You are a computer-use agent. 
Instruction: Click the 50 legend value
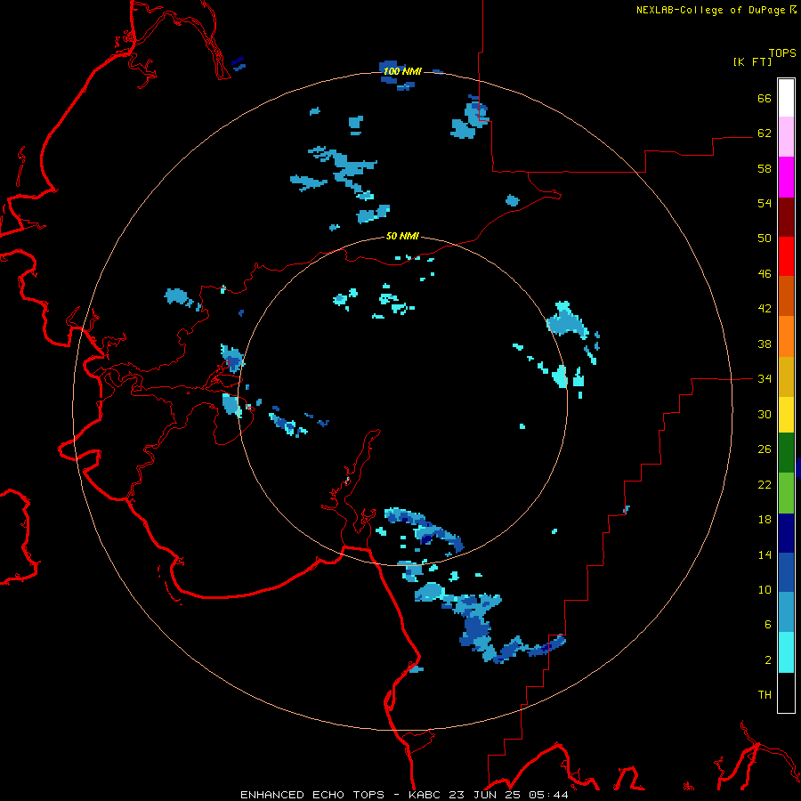(x=765, y=238)
